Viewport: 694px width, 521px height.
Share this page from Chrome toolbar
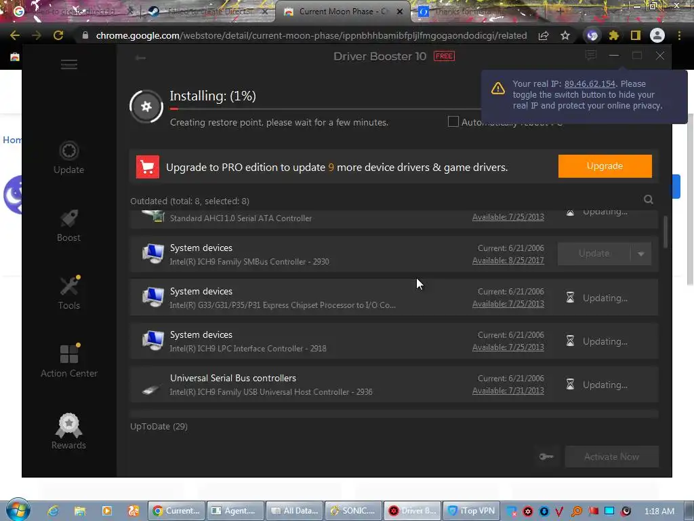[544, 35]
